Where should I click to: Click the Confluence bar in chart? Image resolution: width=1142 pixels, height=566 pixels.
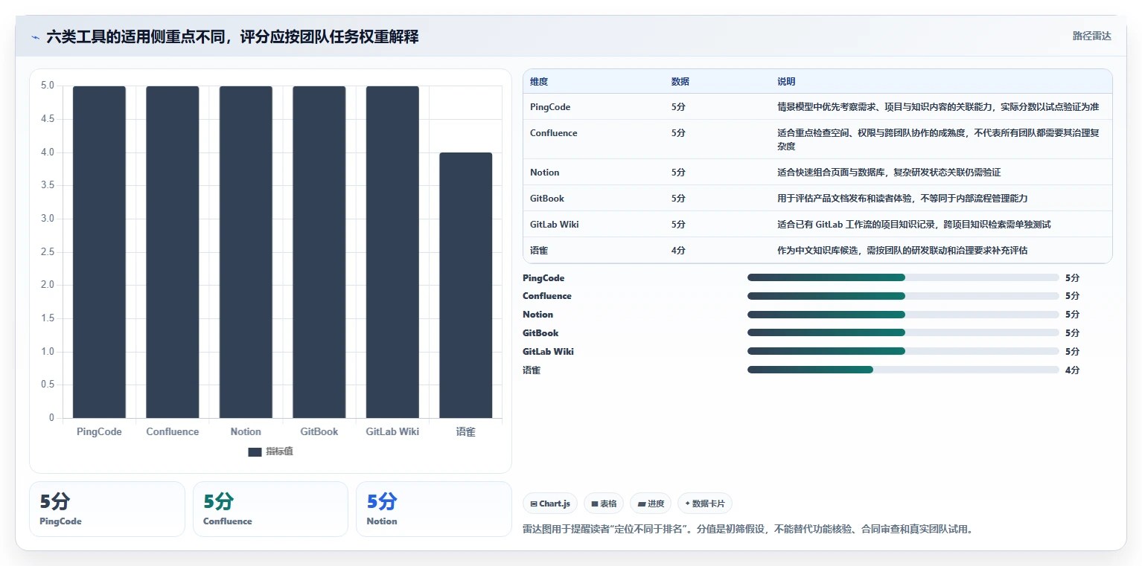point(172,252)
